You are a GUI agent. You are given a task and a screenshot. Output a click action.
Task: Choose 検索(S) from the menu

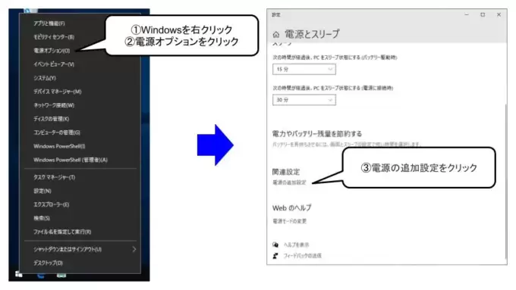pos(42,218)
